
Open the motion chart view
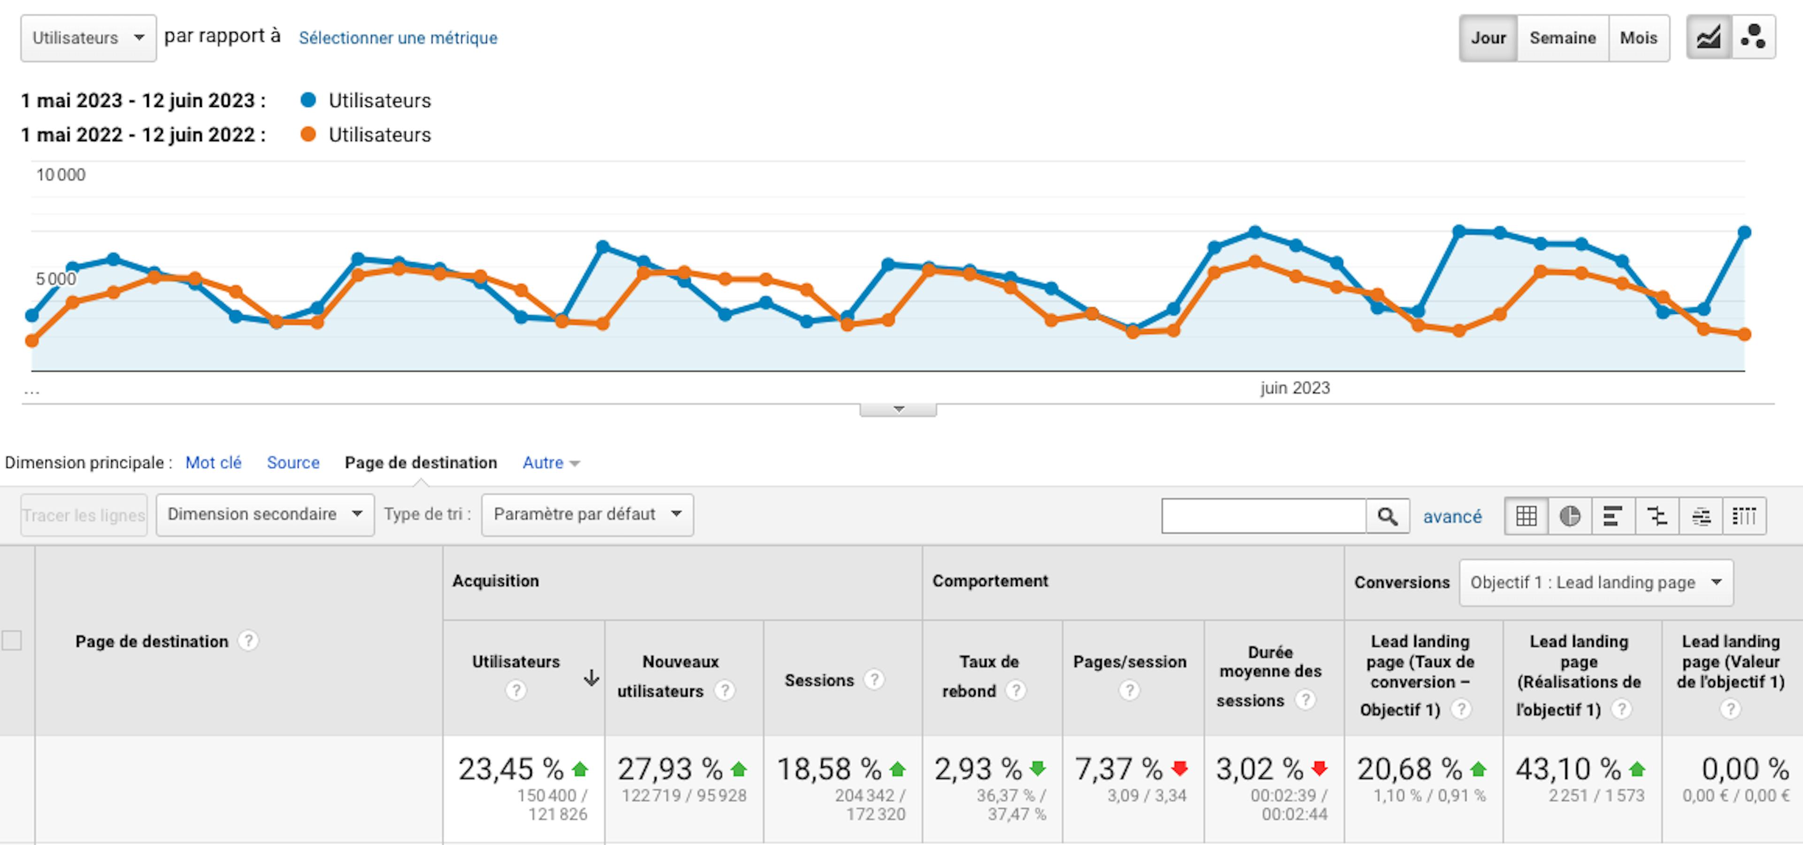tap(1753, 38)
